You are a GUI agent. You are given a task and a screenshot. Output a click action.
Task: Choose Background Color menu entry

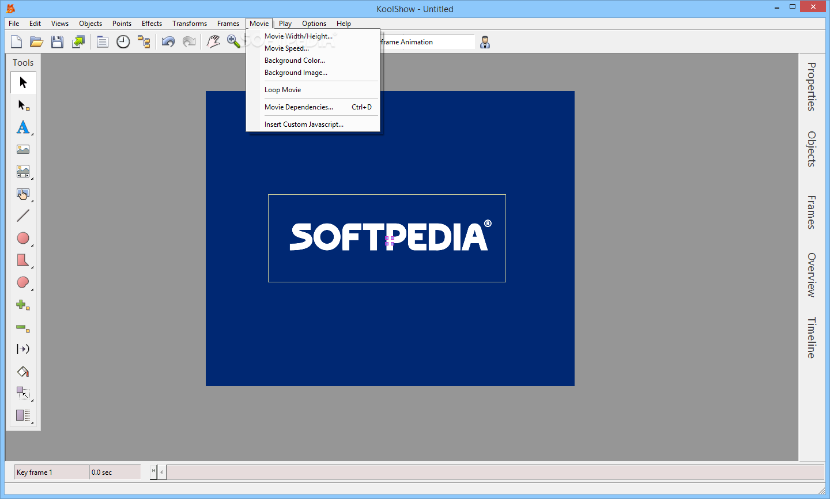click(x=313, y=61)
